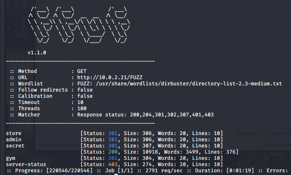The width and height of the screenshot is (291, 175).
Task: Click the Follow redirects false value
Action: coord(85,90)
